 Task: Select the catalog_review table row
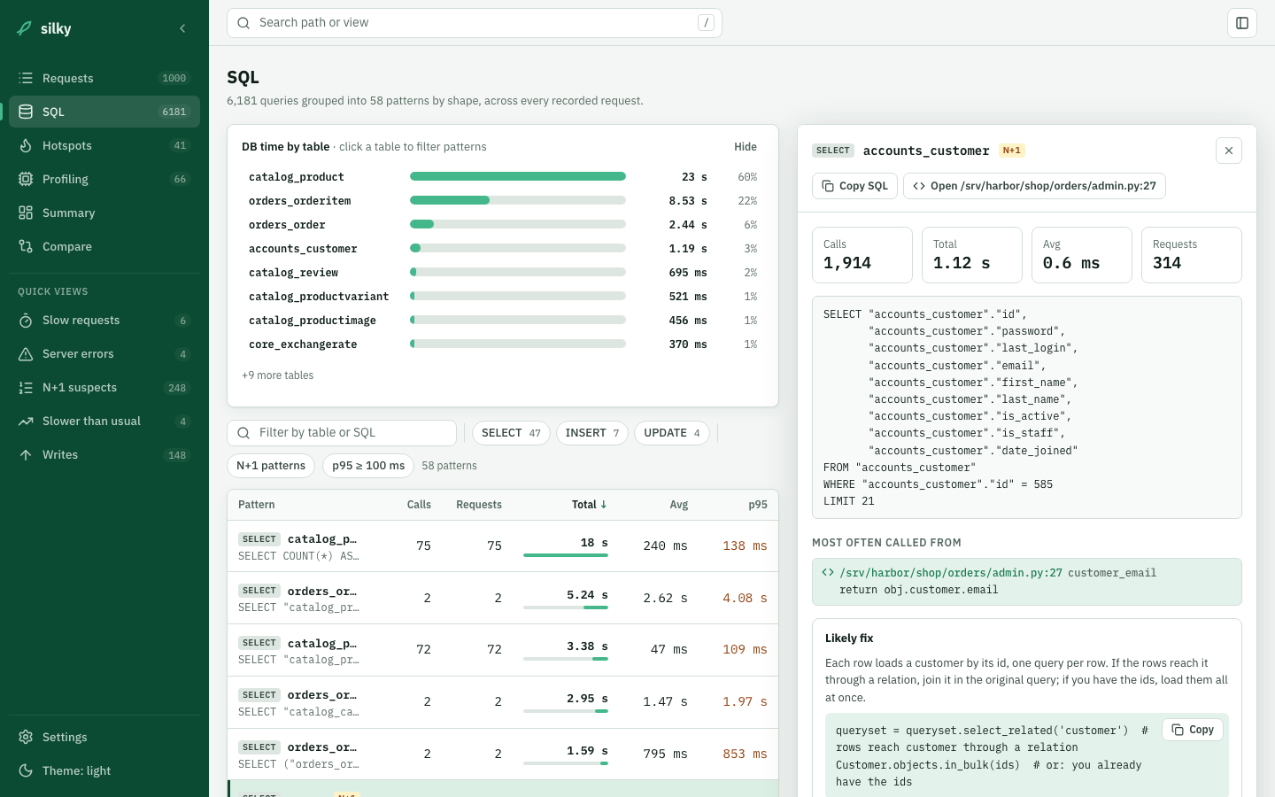point(503,273)
